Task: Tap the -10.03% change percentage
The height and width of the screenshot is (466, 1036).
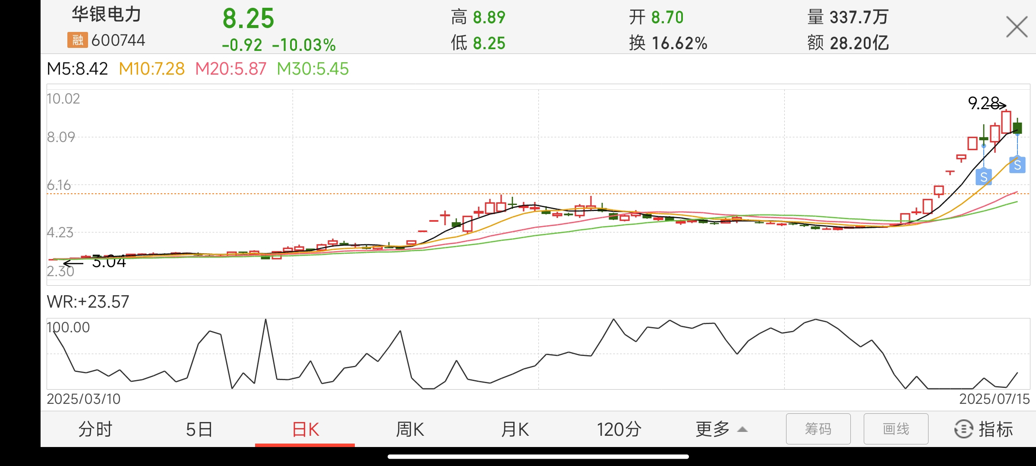Action: (304, 44)
